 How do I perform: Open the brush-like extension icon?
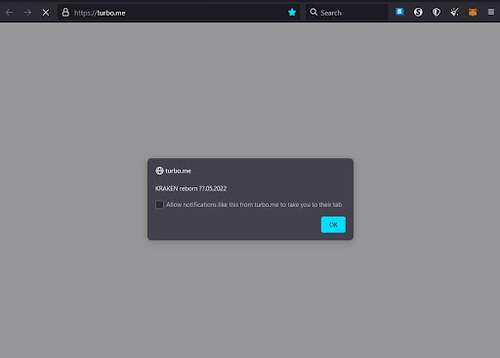tap(454, 13)
